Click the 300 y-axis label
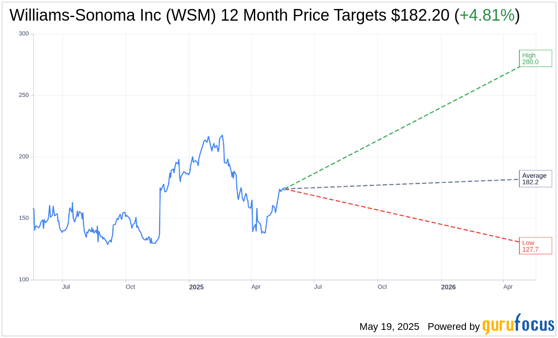The height and width of the screenshot is (338, 558). [x=24, y=34]
